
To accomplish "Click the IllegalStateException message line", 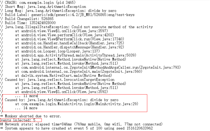I will [79, 27].
